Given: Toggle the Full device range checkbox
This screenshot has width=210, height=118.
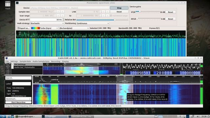Looking at the screenshot, I should [x=111, y=16].
